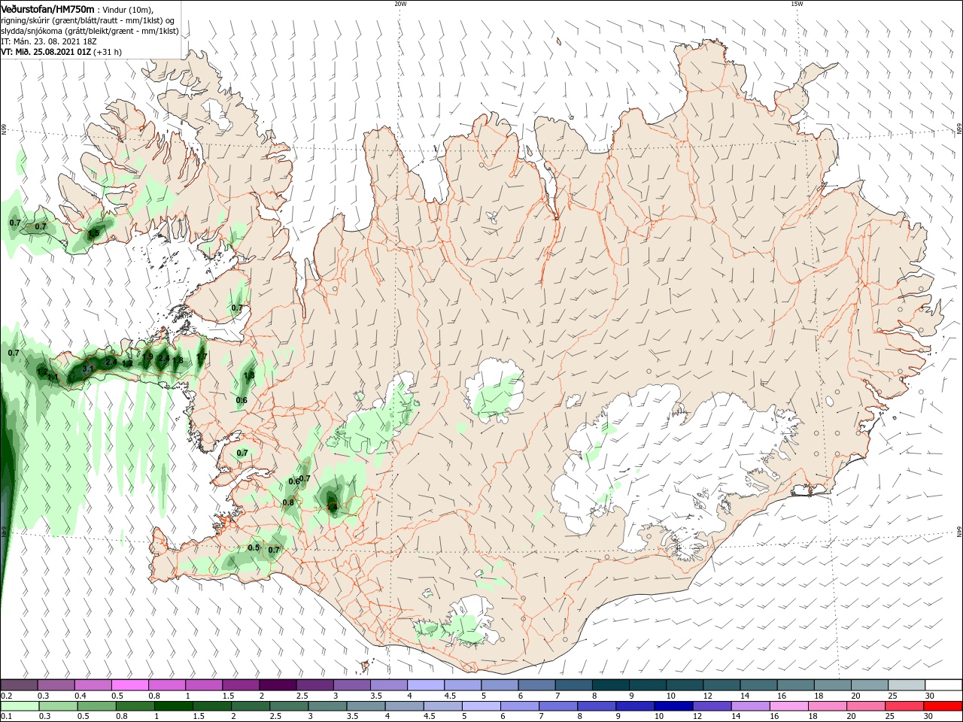
Task: Select the dusky mauve 0.2 swatch in top scale
Action: pyautogui.click(x=19, y=685)
